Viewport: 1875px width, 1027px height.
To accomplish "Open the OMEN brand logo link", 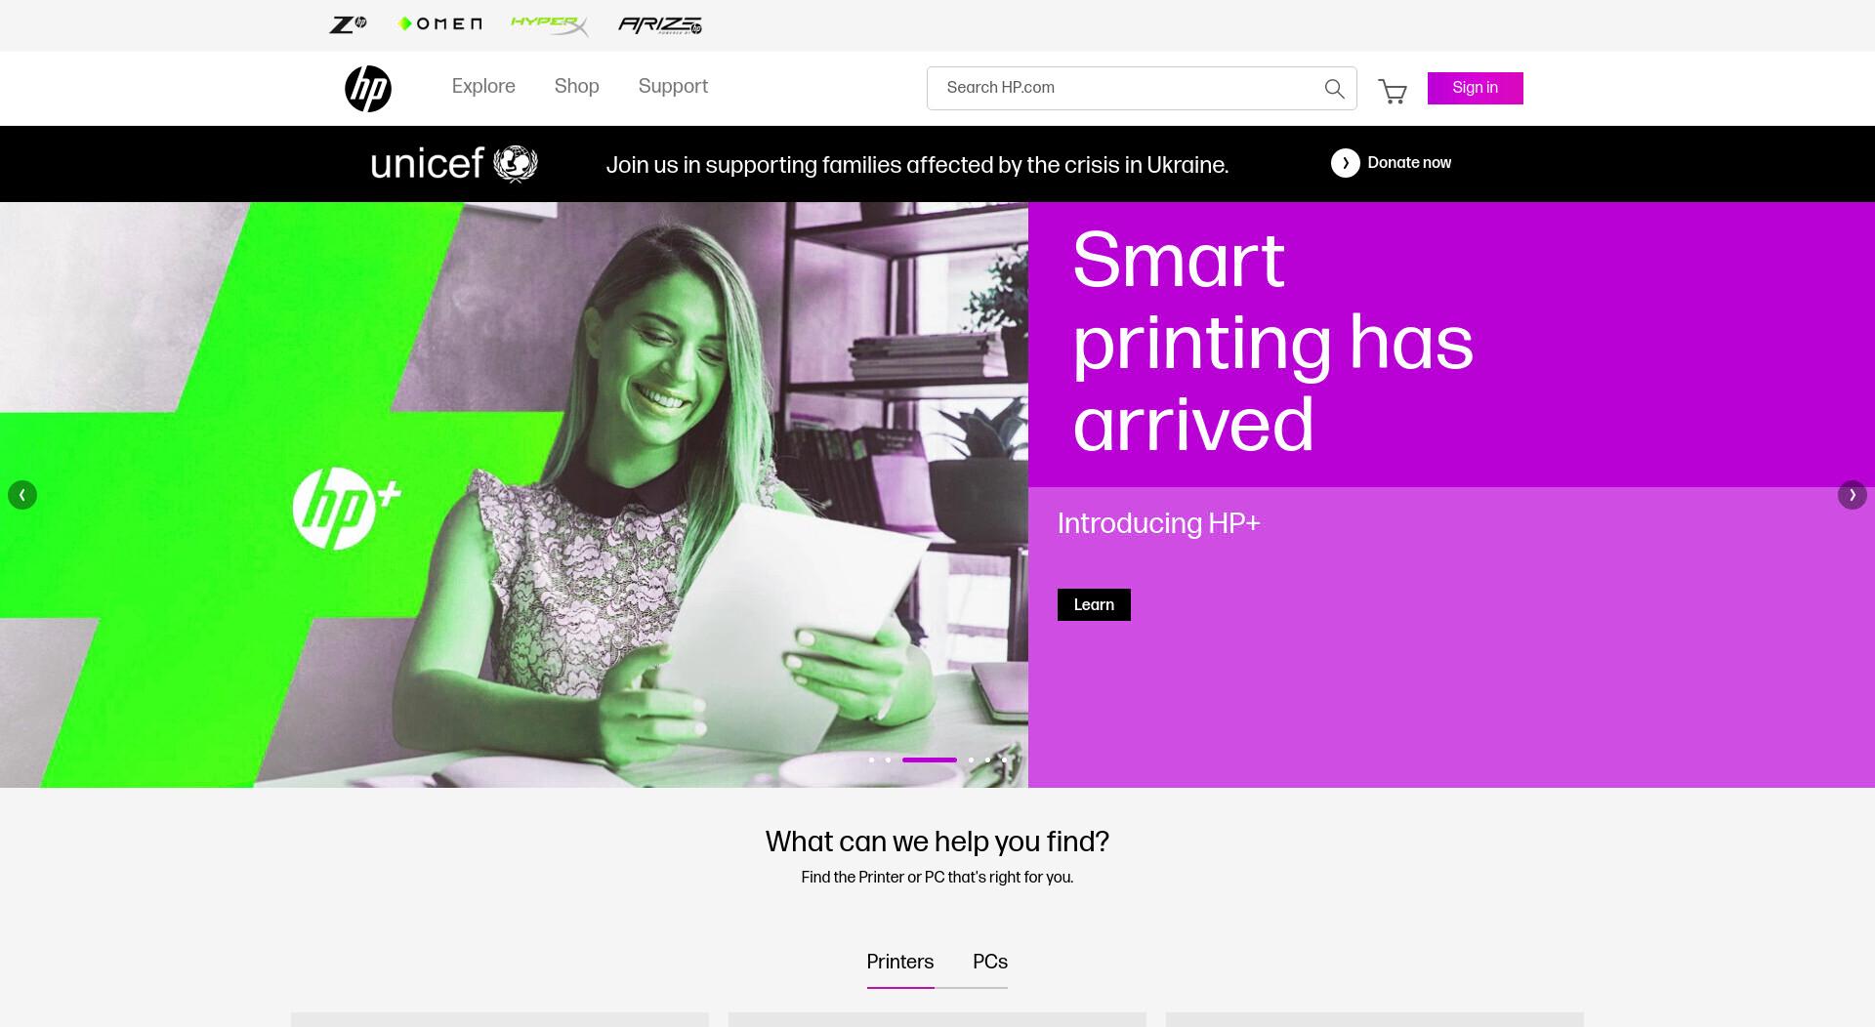I will click(440, 24).
